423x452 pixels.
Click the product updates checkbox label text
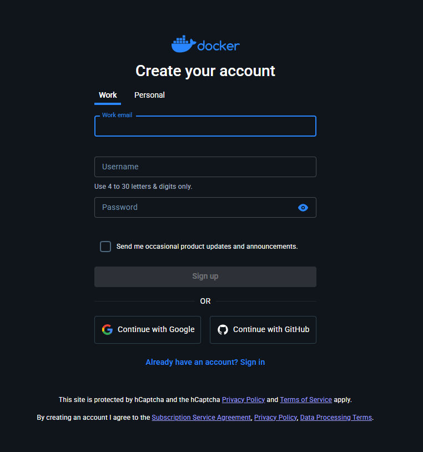coord(207,247)
